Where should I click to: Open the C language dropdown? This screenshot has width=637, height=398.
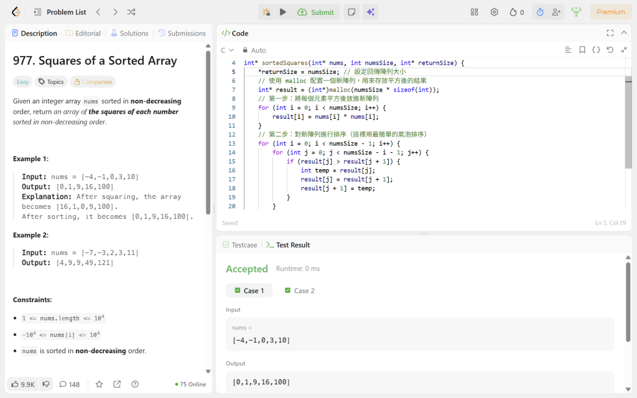point(227,50)
